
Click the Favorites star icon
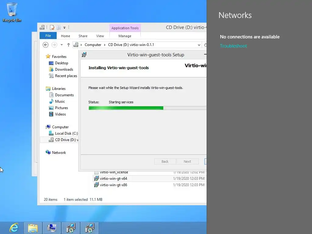[48, 56]
